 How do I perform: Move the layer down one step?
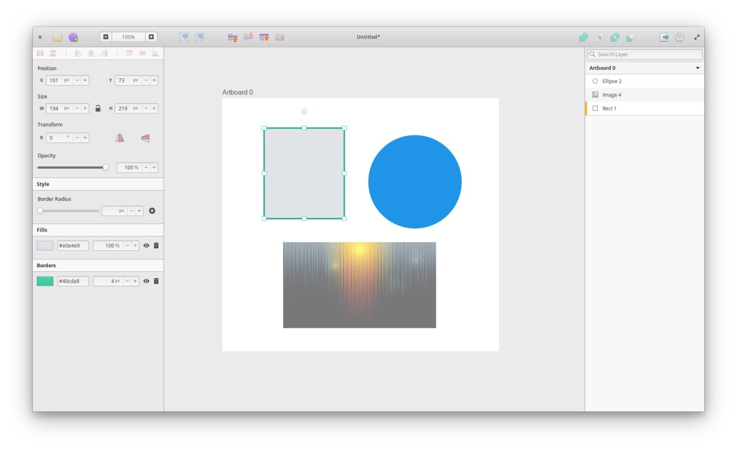248,37
